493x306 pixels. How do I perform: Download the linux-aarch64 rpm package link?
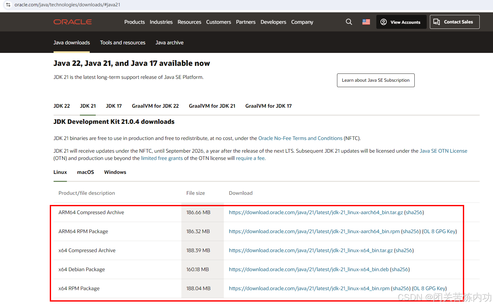coord(314,231)
